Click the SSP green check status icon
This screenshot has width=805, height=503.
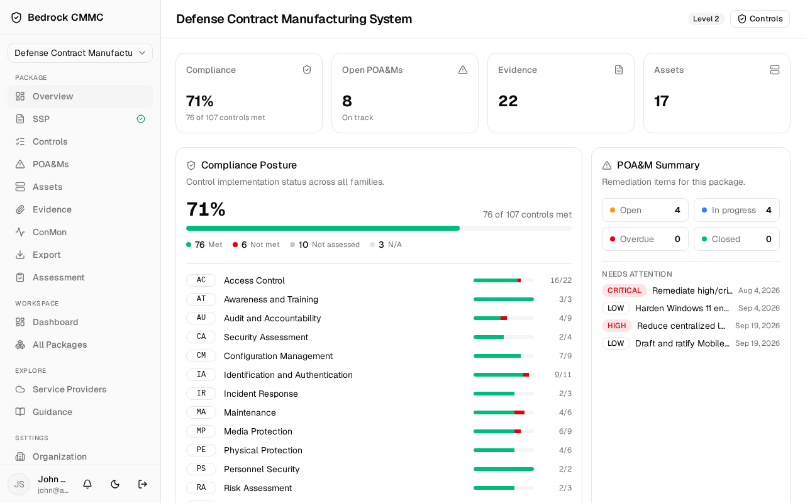tap(141, 119)
